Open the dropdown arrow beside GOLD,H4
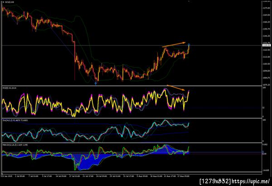This screenshot has width=272, height=186. pyautogui.click(x=4, y=2)
